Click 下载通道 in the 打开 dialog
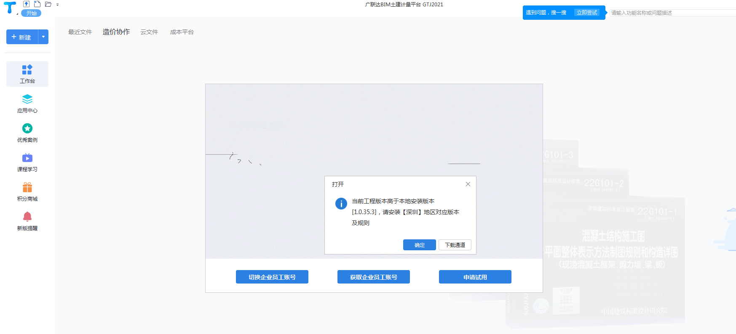This screenshot has height=334, width=736. [x=455, y=245]
